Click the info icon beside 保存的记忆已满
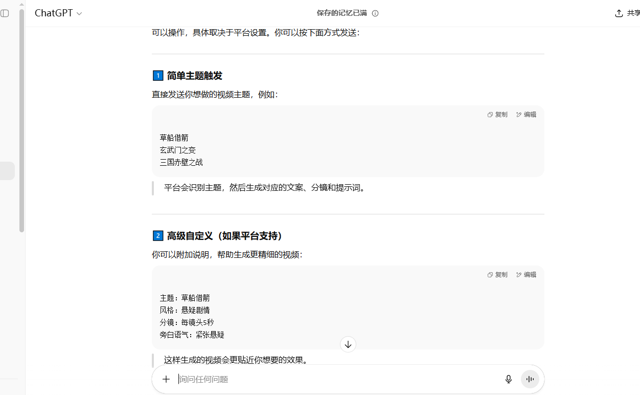Screen dimensions: 640x395 [375, 13]
